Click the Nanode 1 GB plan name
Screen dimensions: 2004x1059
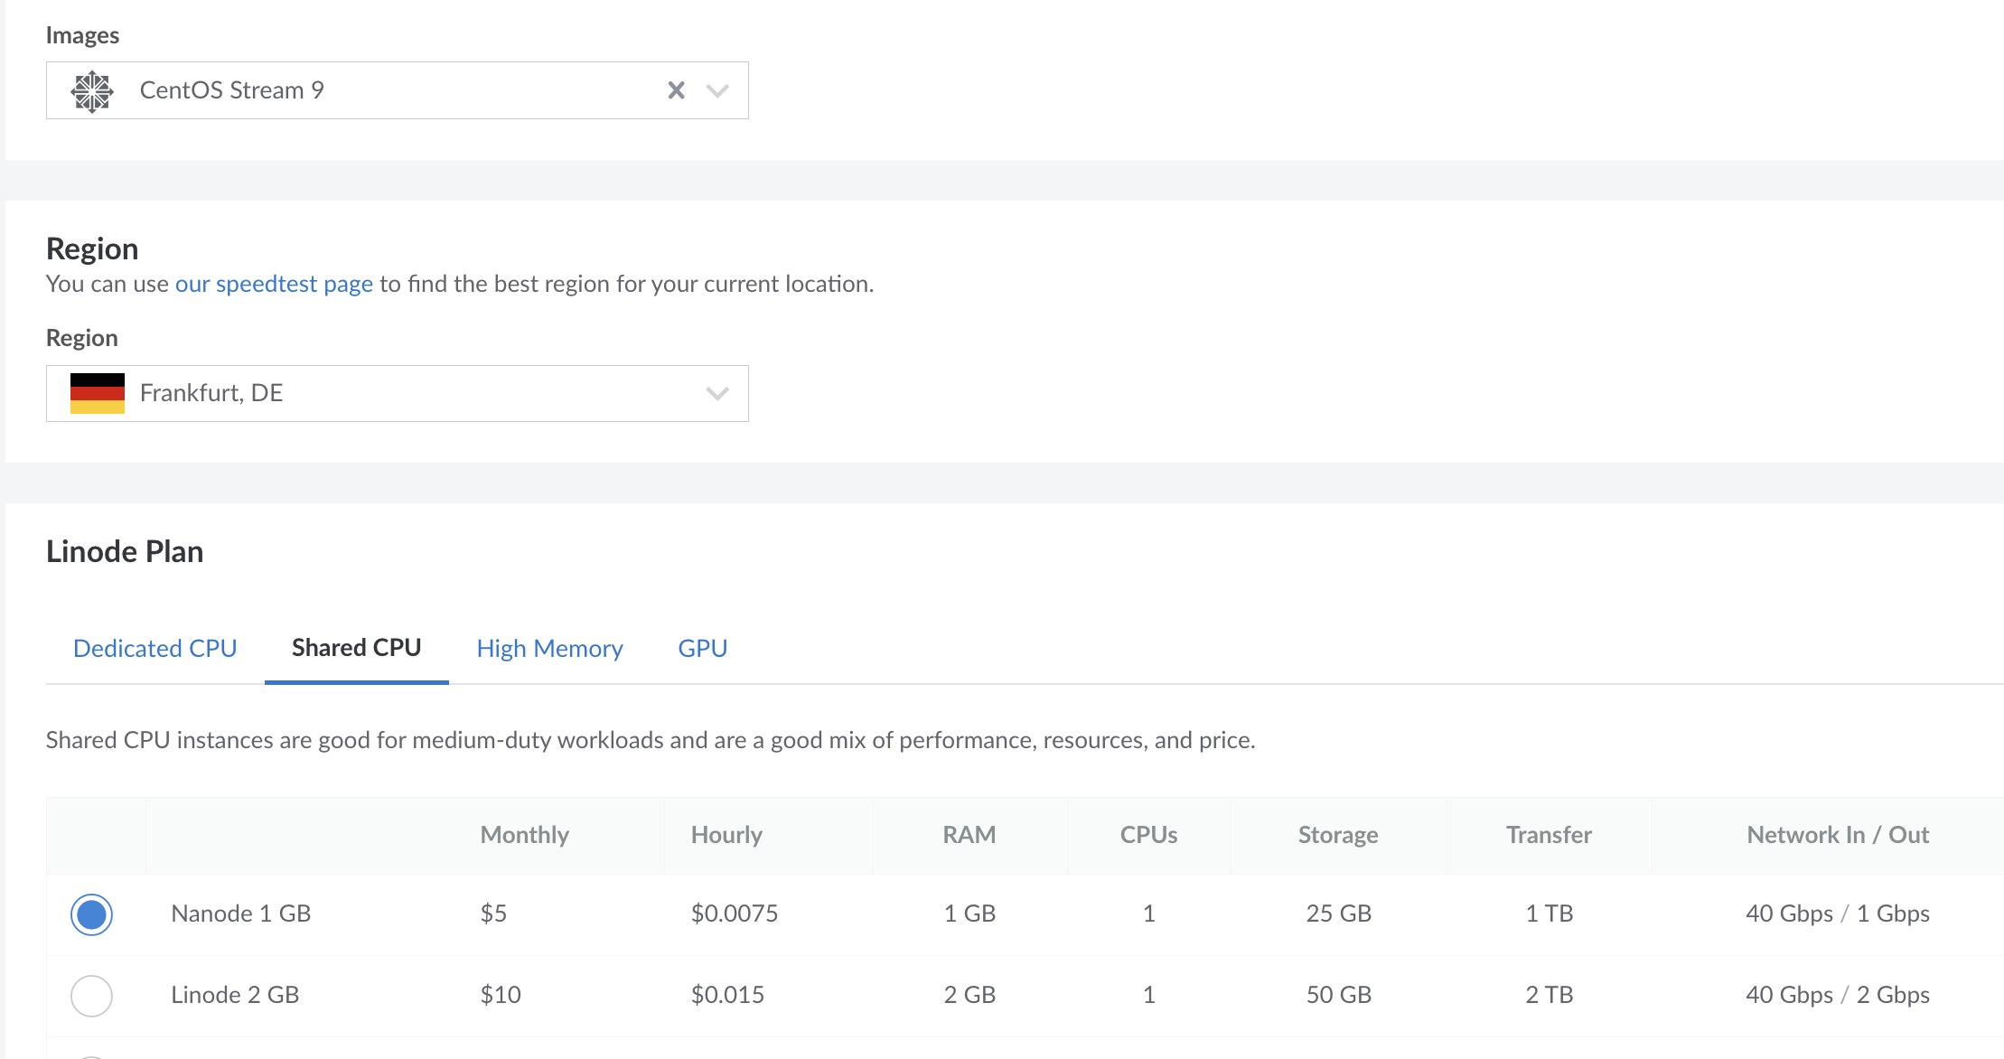(x=240, y=914)
